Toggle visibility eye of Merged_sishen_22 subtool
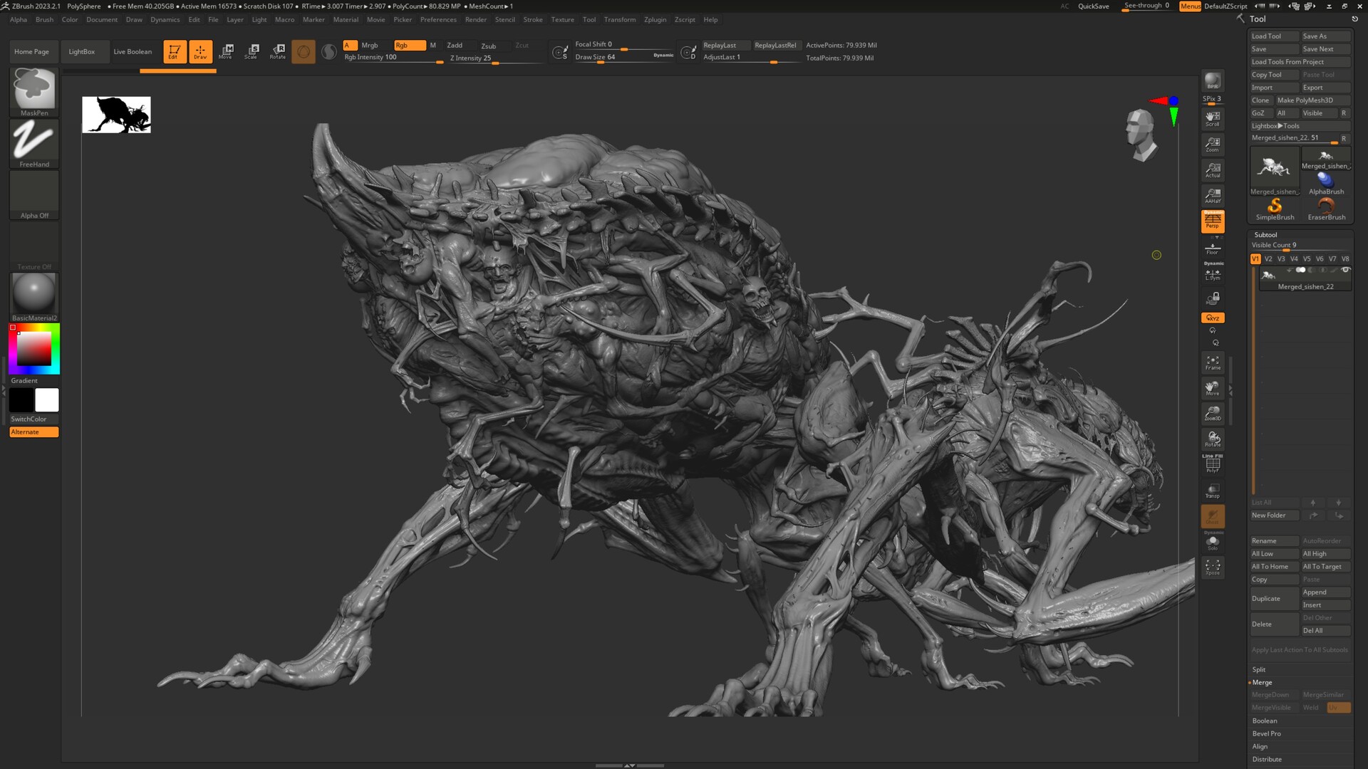 [x=1345, y=270]
